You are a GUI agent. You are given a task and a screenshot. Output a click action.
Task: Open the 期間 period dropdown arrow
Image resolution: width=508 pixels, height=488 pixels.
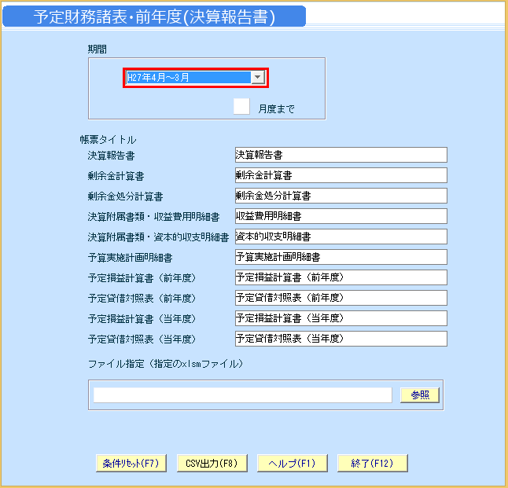coord(258,77)
